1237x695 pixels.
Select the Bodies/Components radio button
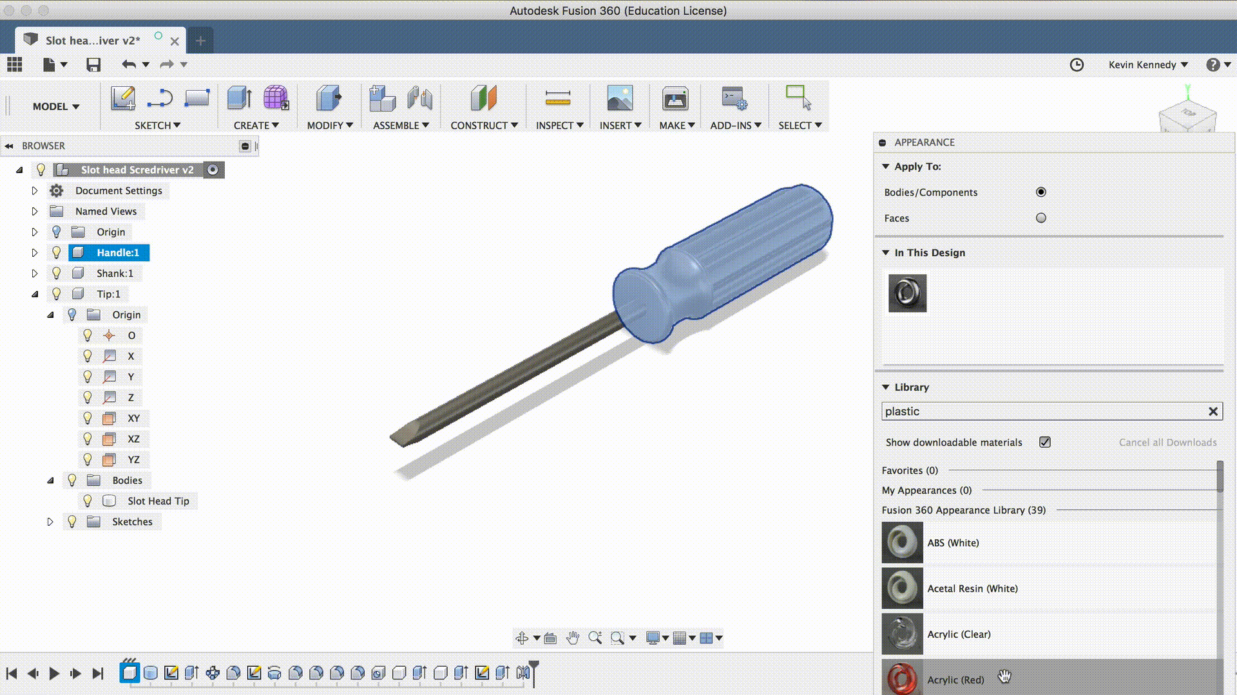click(1041, 192)
